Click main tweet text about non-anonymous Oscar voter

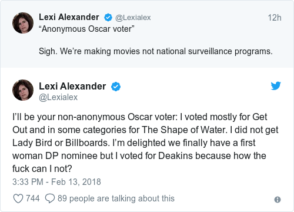click(x=145, y=143)
